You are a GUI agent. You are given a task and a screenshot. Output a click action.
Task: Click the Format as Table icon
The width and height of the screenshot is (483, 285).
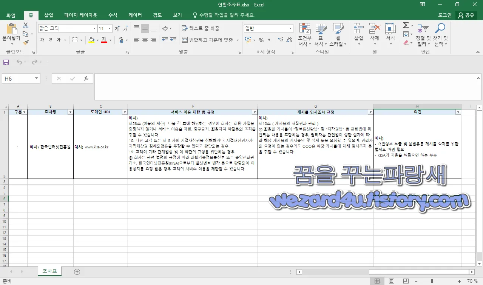tap(321, 33)
